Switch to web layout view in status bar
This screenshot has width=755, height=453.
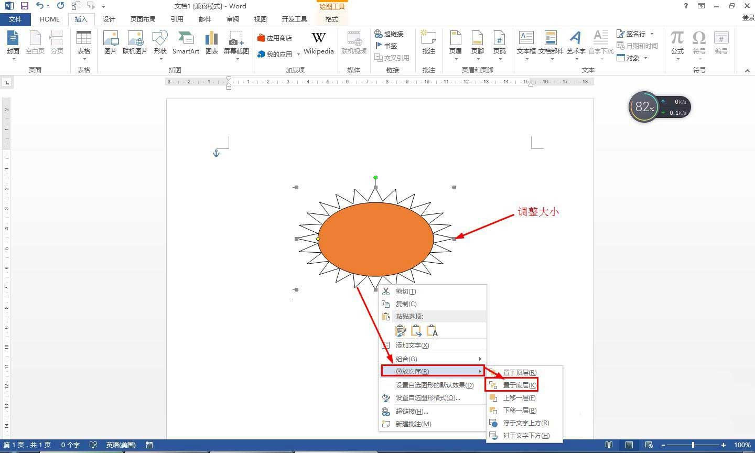pos(649,445)
